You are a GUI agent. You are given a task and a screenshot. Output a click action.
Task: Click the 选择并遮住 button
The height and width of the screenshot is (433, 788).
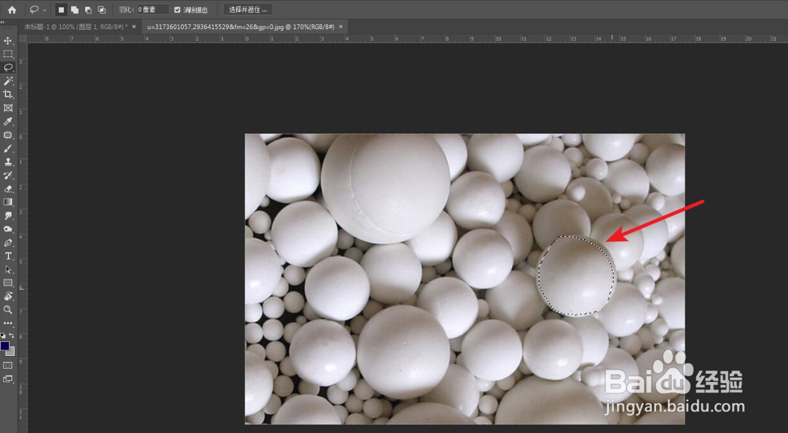coord(247,10)
